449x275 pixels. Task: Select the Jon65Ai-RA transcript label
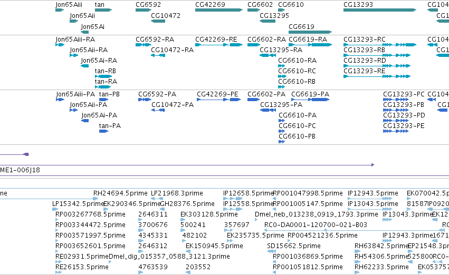(99, 61)
